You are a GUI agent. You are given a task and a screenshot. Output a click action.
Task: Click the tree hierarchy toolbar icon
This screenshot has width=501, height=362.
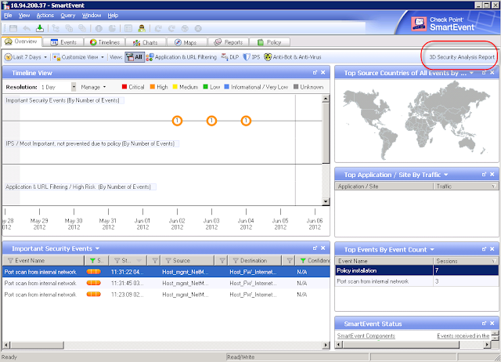coord(56,28)
